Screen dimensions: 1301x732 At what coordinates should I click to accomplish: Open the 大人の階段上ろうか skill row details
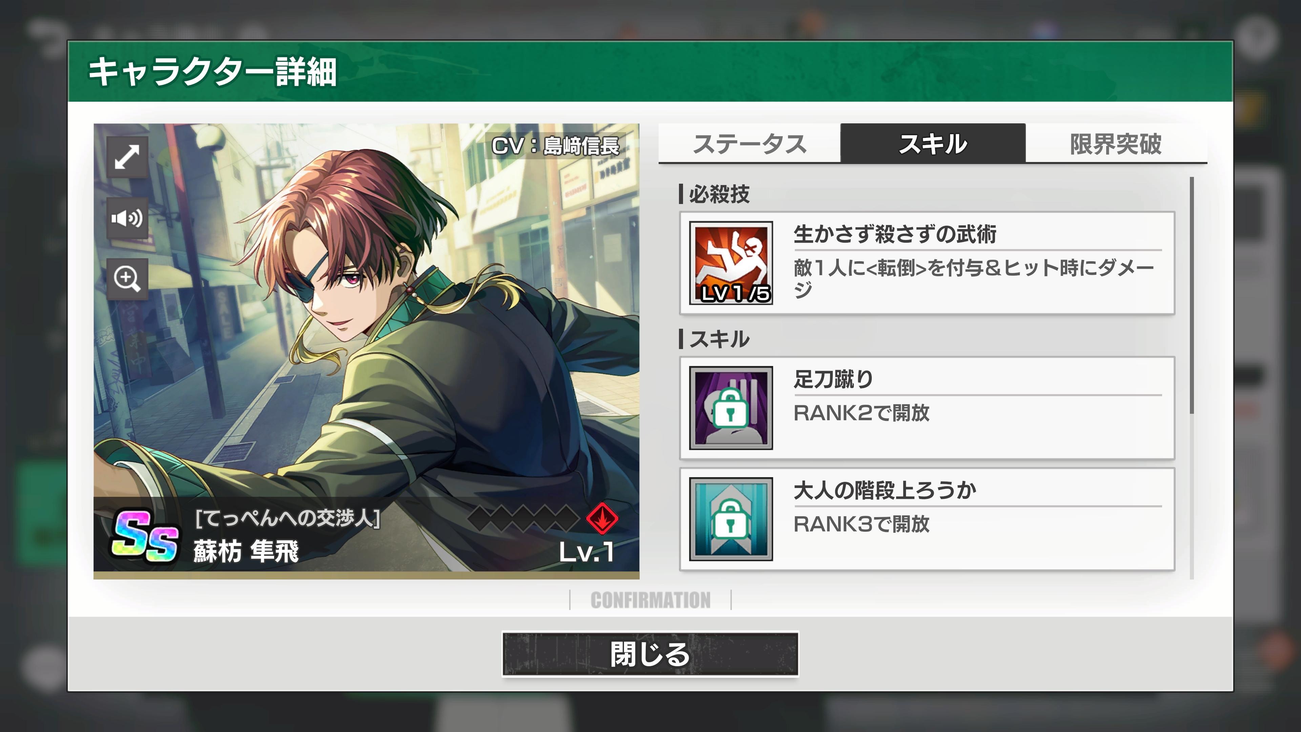927,519
